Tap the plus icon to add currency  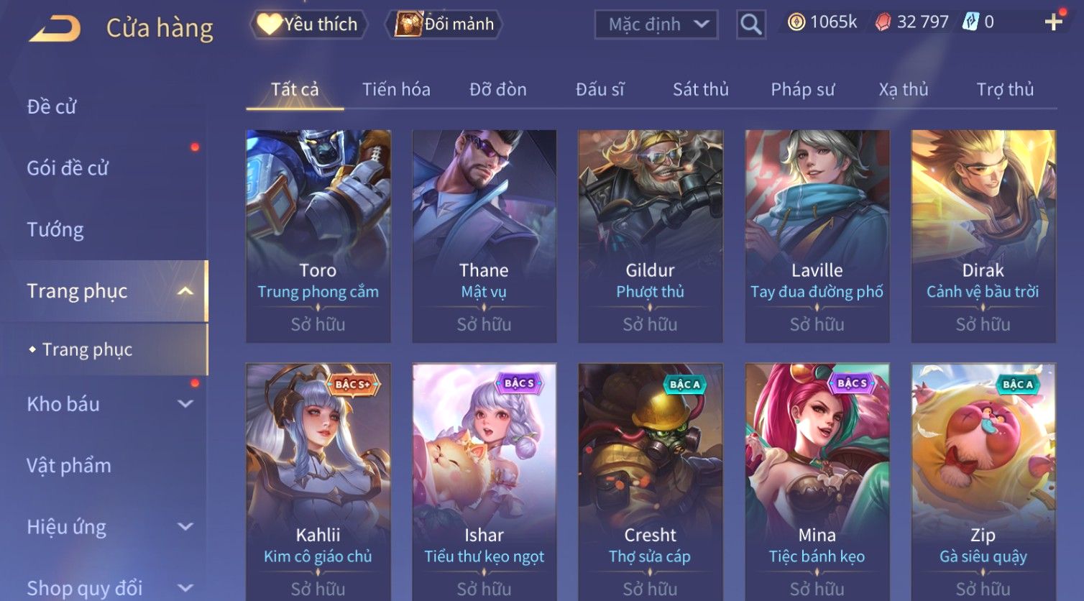[x=1053, y=22]
